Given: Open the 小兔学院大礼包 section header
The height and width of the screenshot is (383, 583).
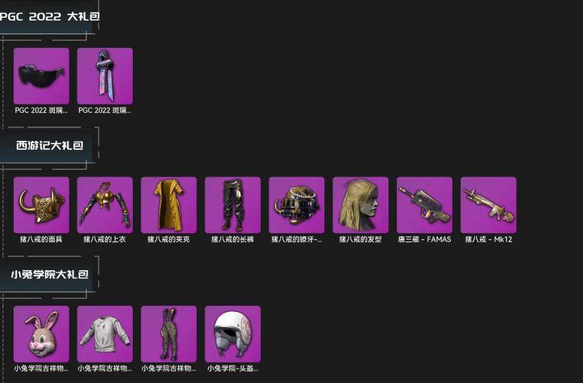Looking at the screenshot, I should (x=50, y=274).
